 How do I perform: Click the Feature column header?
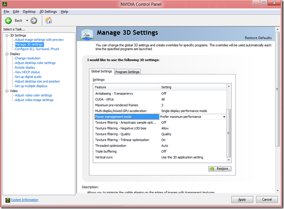(x=127, y=87)
